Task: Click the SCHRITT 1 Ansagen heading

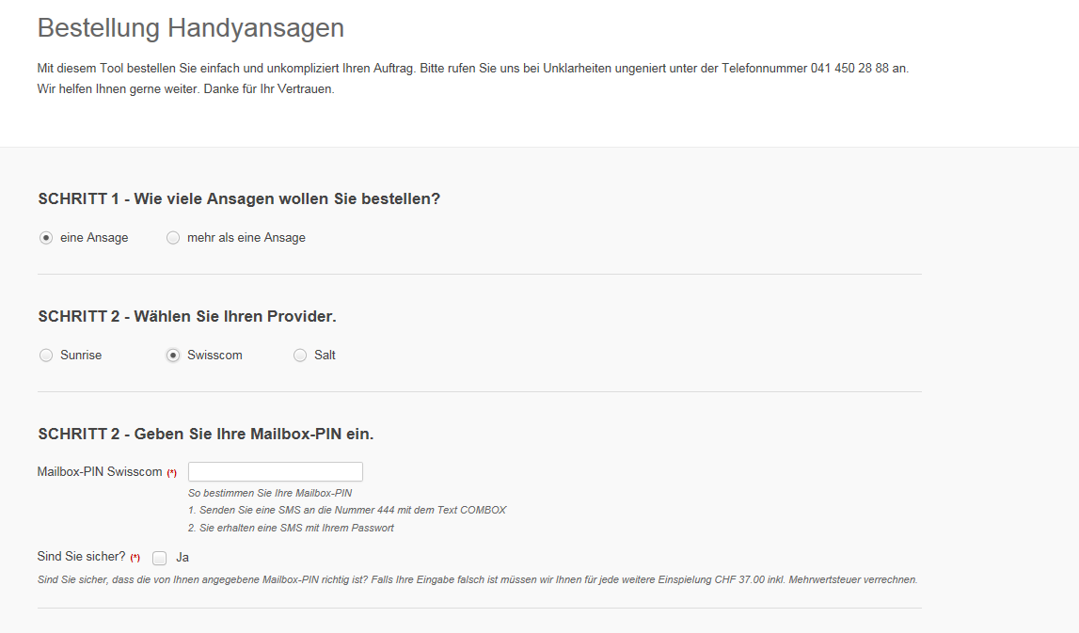Action: coord(239,199)
